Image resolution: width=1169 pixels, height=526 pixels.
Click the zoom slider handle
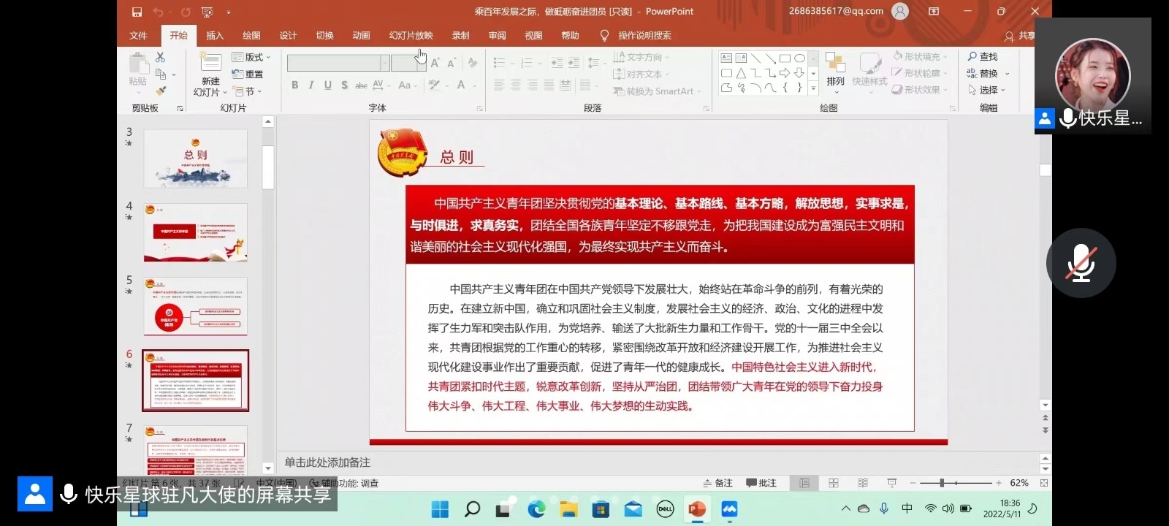[942, 483]
